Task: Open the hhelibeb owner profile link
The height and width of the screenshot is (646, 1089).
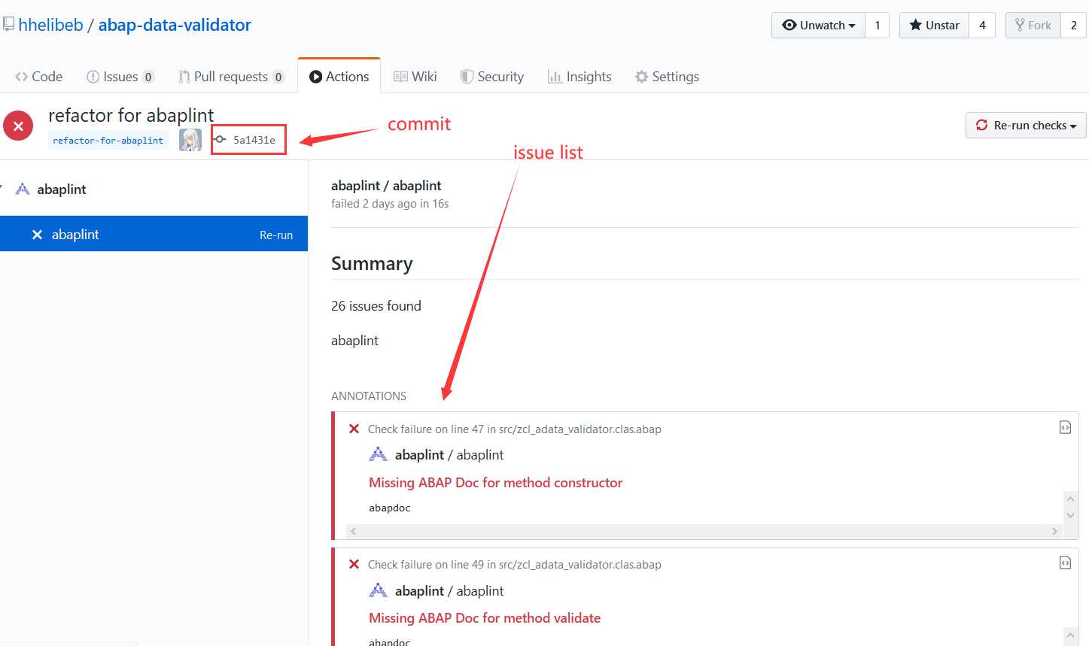Action: pos(50,25)
